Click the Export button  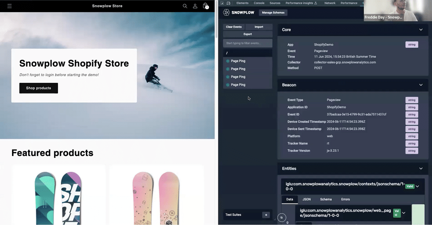pos(248,34)
